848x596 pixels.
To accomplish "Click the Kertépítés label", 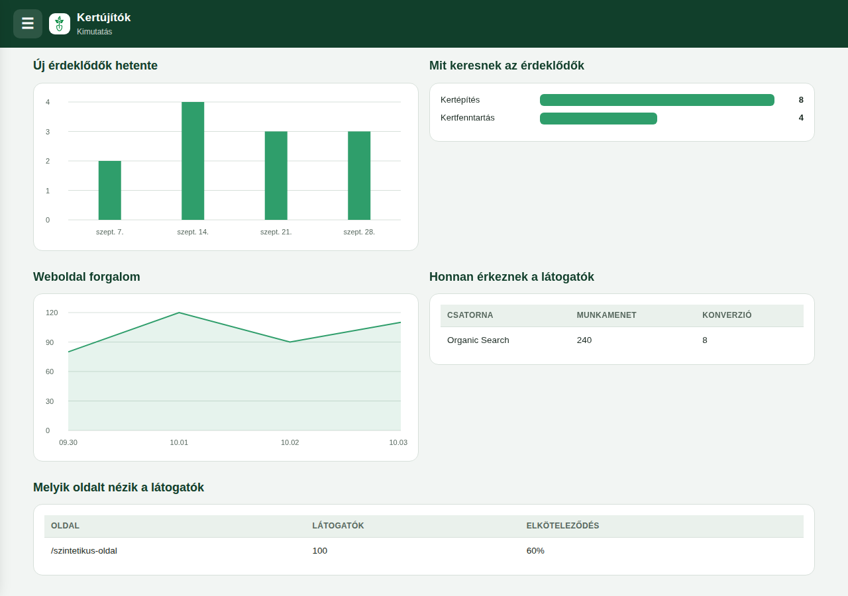I will pos(460,100).
